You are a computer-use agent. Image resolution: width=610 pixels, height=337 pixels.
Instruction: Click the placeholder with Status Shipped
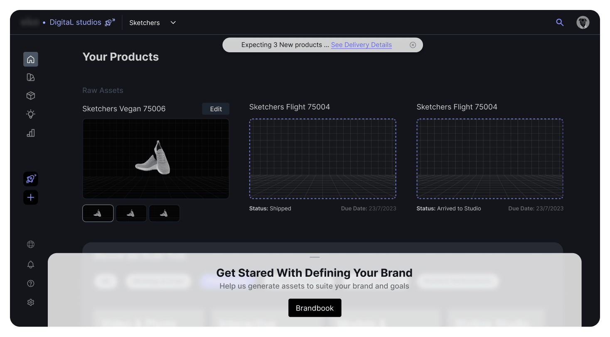pyautogui.click(x=323, y=159)
